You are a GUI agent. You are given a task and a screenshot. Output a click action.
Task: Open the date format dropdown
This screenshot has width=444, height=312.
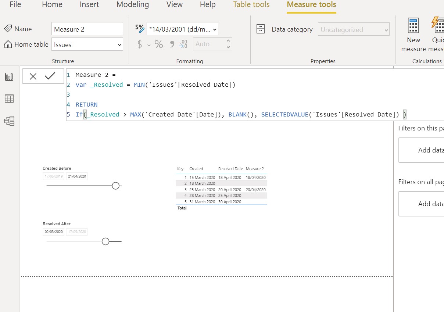[x=182, y=29]
